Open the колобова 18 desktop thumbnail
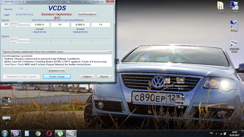Screen dimensions: 244x137 (167, 81)
